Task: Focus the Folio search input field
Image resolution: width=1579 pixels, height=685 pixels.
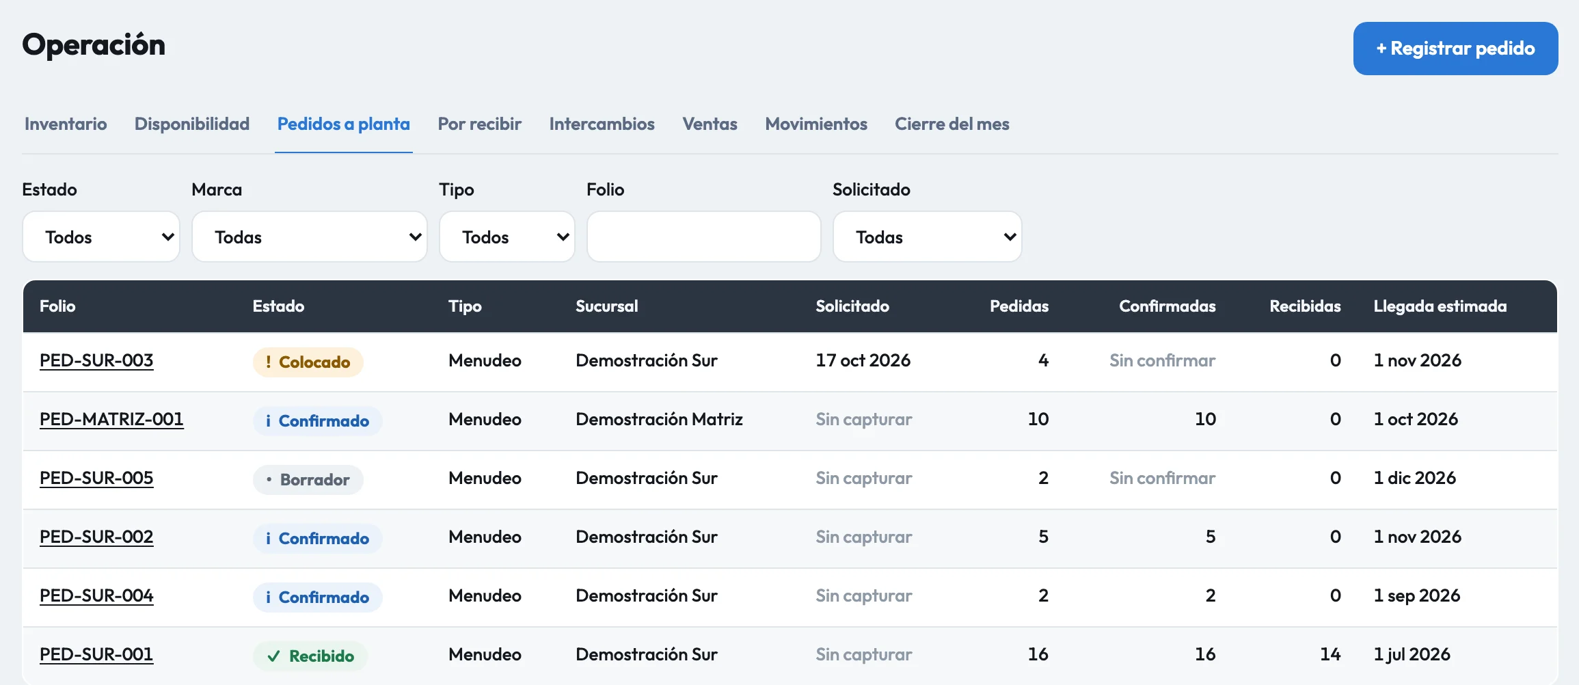Action: [x=704, y=237]
